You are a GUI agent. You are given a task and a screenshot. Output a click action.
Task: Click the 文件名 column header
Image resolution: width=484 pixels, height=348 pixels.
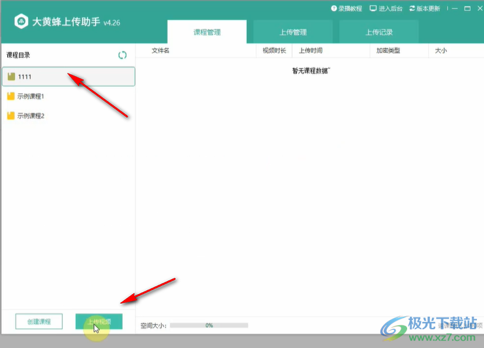(x=160, y=51)
